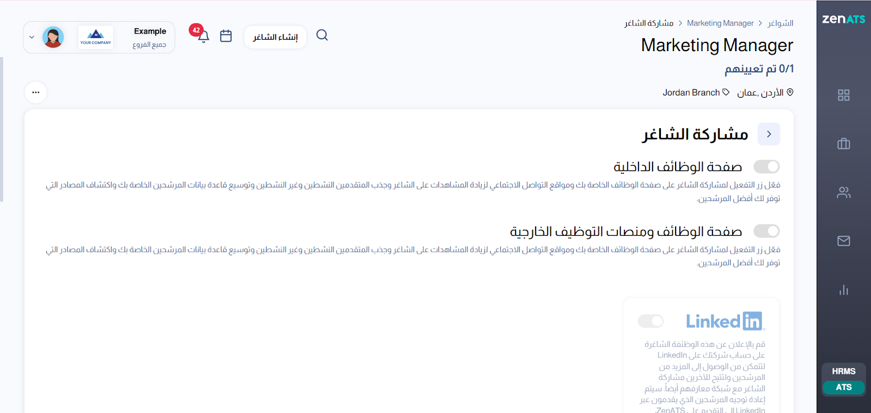Open the dashboard grid icon in sidebar
Image resolution: width=871 pixels, height=413 pixels.
(844, 95)
